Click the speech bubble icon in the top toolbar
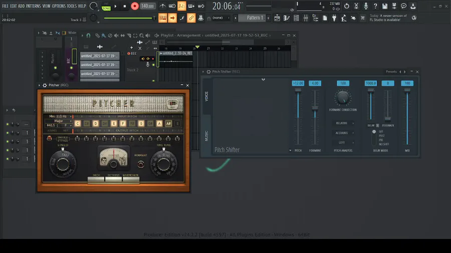This screenshot has height=253, width=451. (x=403, y=6)
